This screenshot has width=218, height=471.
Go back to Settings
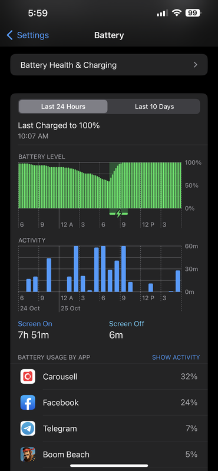tap(28, 35)
